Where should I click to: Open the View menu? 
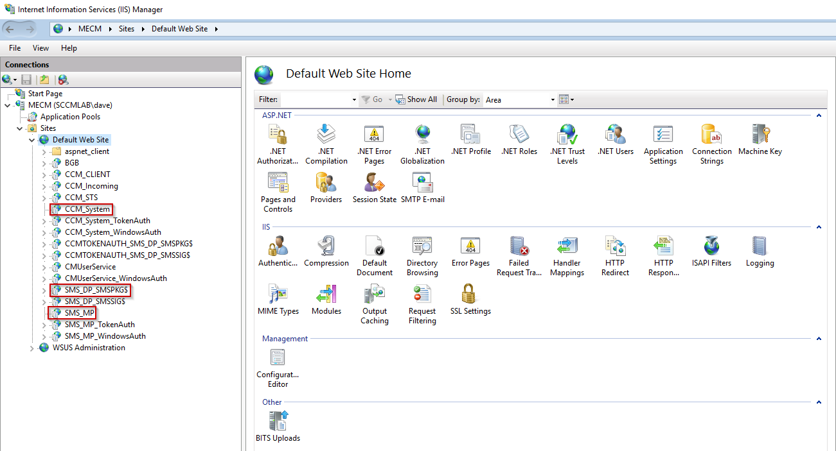[x=40, y=48]
